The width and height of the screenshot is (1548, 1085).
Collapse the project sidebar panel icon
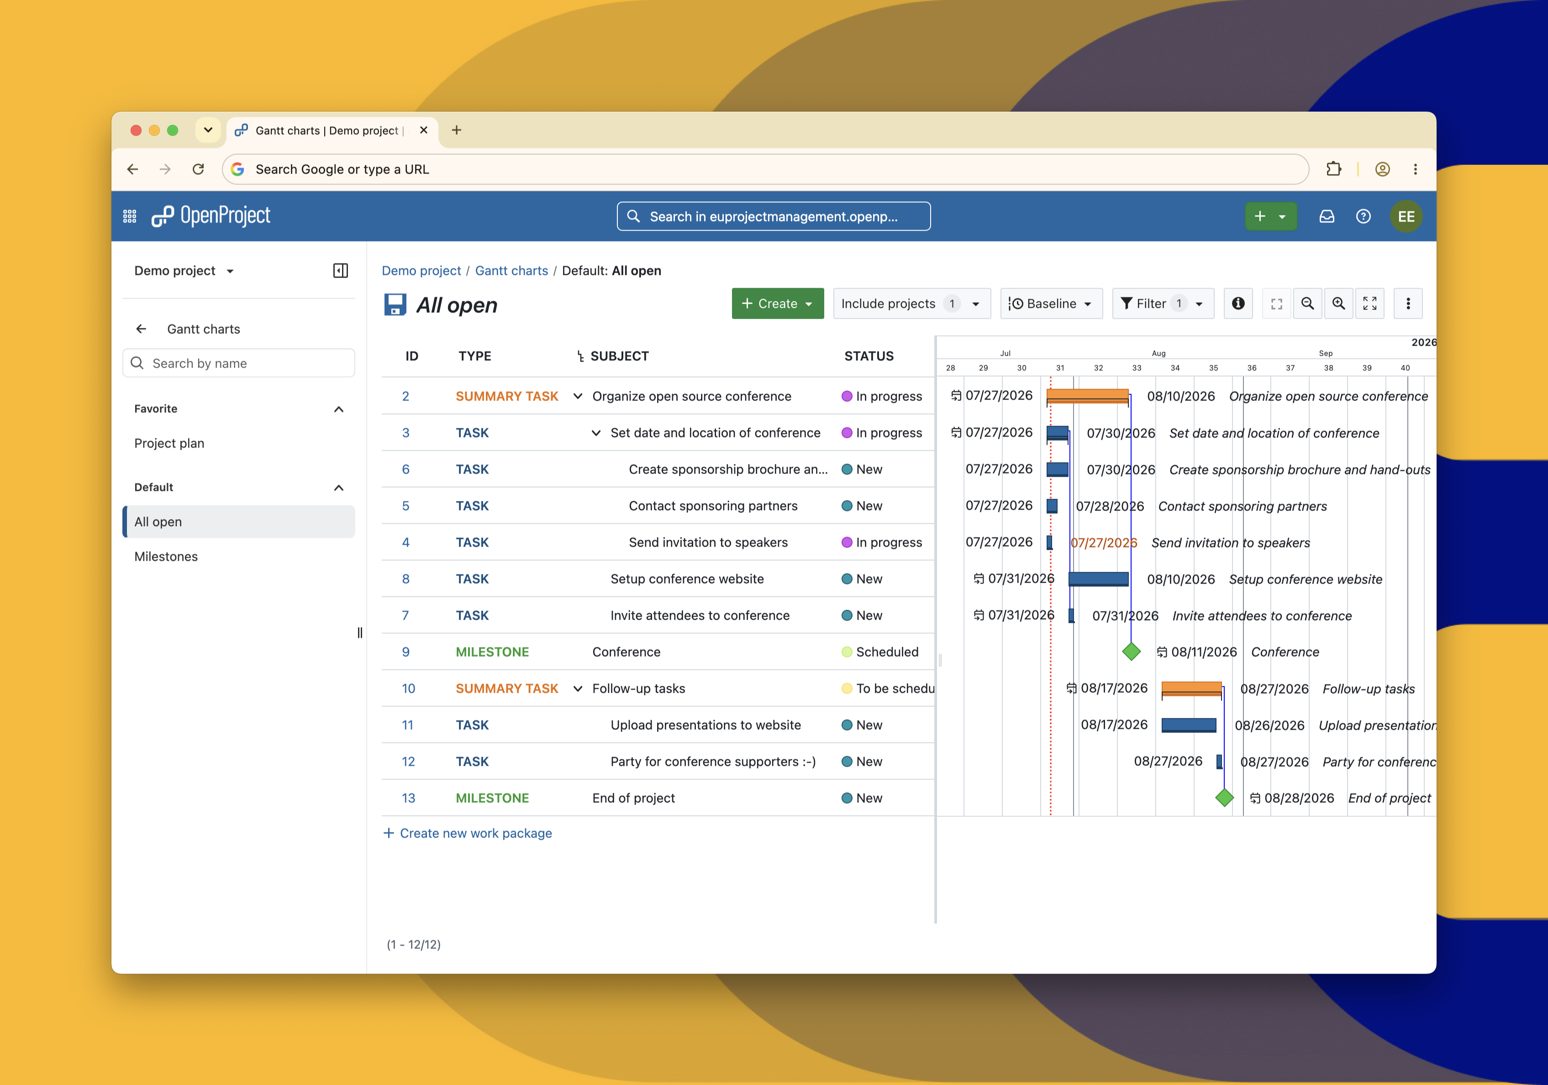(341, 270)
